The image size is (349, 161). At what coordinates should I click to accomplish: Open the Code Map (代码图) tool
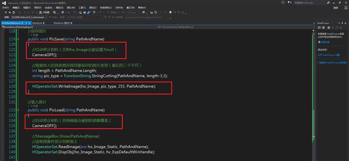(44, 12)
